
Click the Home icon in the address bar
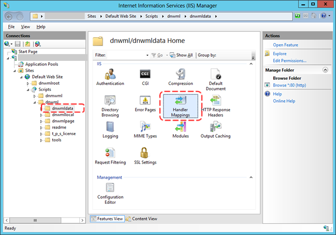[x=314, y=16]
